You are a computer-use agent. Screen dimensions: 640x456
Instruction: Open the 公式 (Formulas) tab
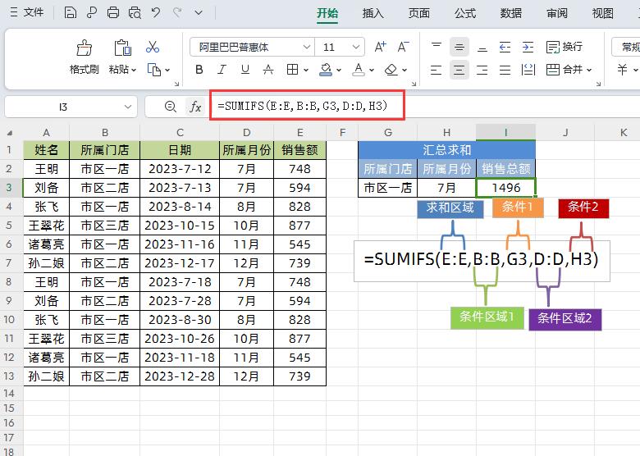(465, 13)
